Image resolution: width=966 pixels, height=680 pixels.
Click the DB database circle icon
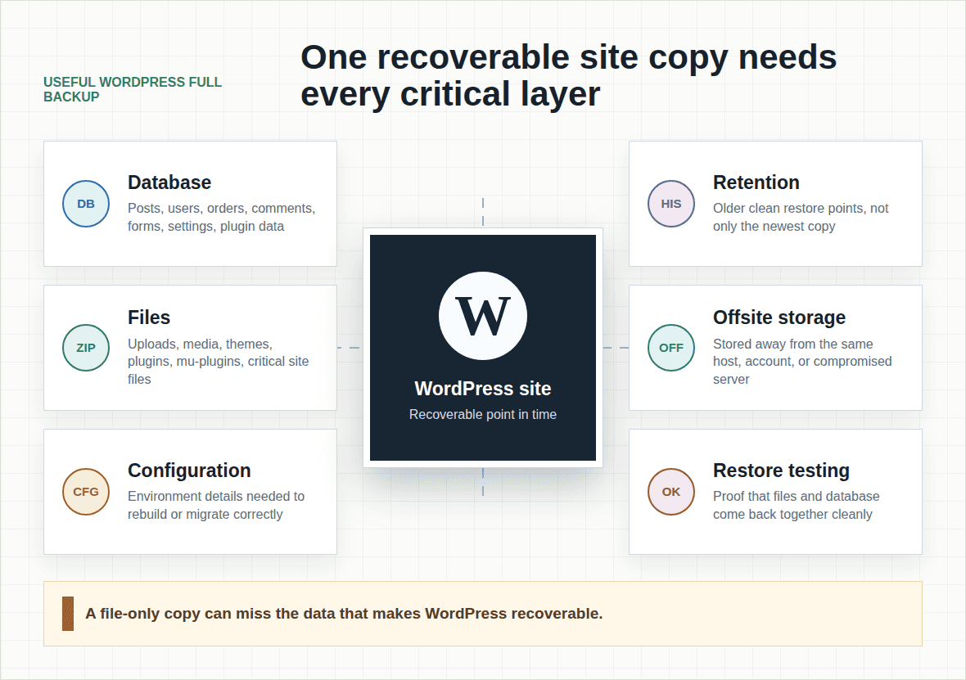point(86,204)
